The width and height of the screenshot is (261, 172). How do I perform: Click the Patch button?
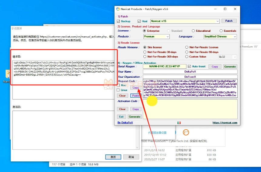click(229, 21)
